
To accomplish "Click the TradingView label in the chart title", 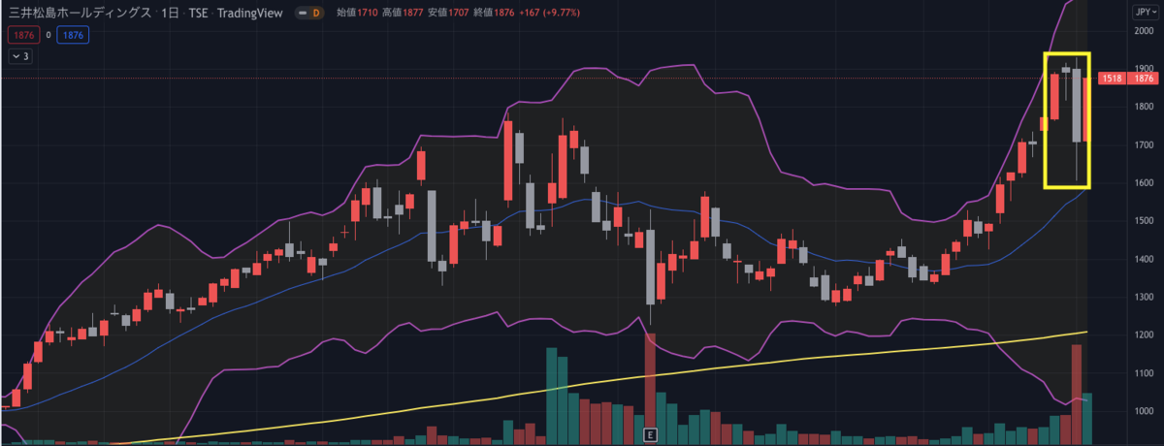I will (x=251, y=13).
